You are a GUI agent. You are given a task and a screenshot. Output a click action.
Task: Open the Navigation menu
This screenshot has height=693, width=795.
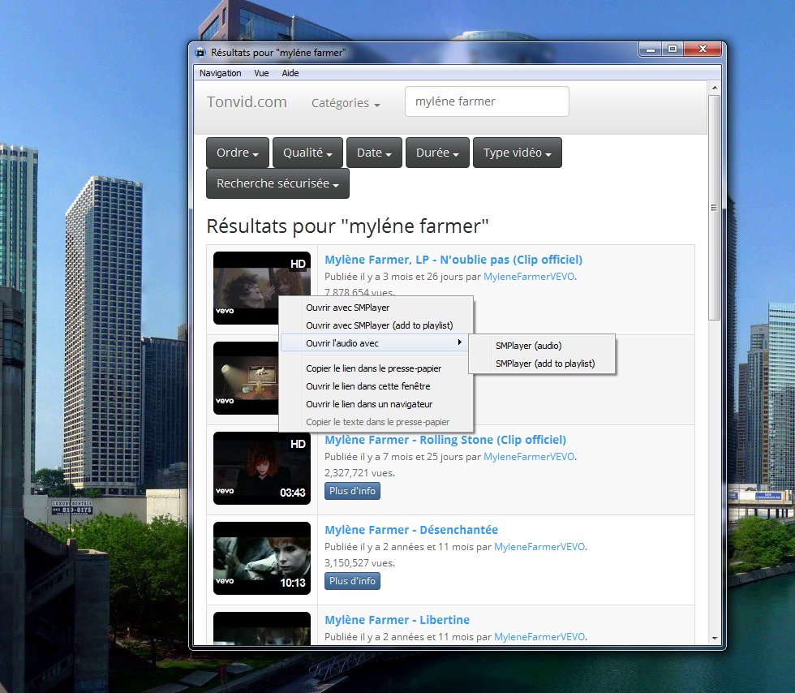pyautogui.click(x=220, y=73)
